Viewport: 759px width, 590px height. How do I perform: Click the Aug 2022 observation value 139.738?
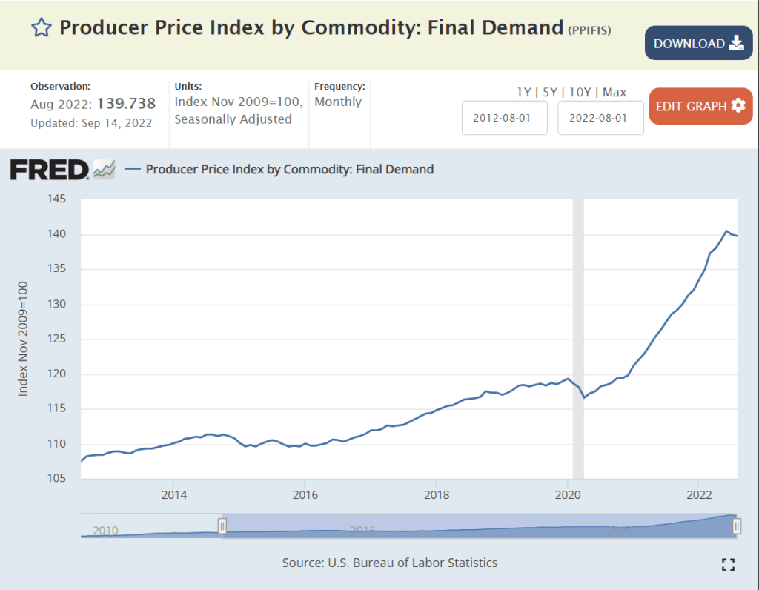pos(126,105)
